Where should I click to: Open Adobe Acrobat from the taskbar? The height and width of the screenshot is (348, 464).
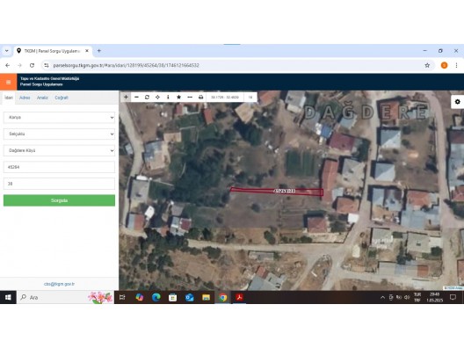point(239,297)
